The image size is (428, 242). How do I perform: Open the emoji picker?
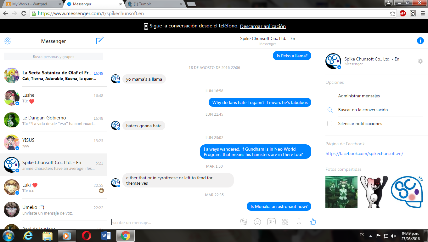[257, 222]
